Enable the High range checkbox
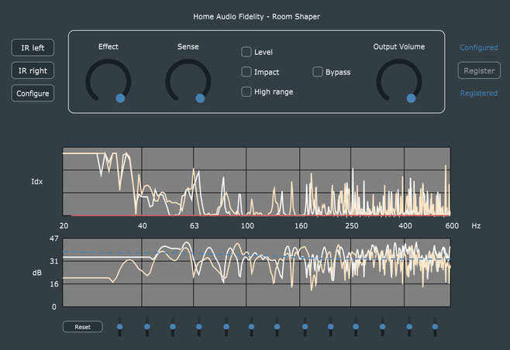Screen dimensions: 510x350 tap(246, 92)
